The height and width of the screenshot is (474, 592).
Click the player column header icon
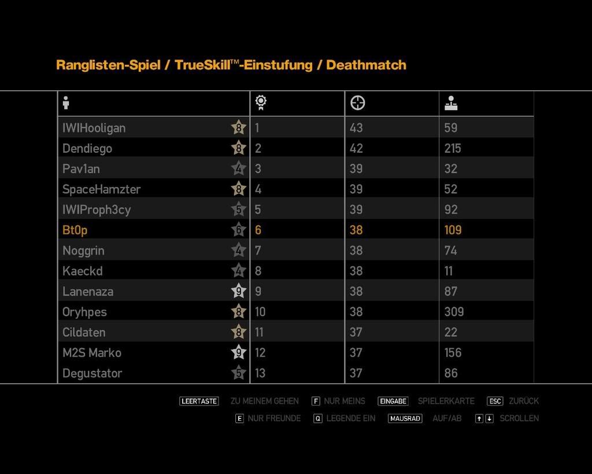click(x=66, y=103)
